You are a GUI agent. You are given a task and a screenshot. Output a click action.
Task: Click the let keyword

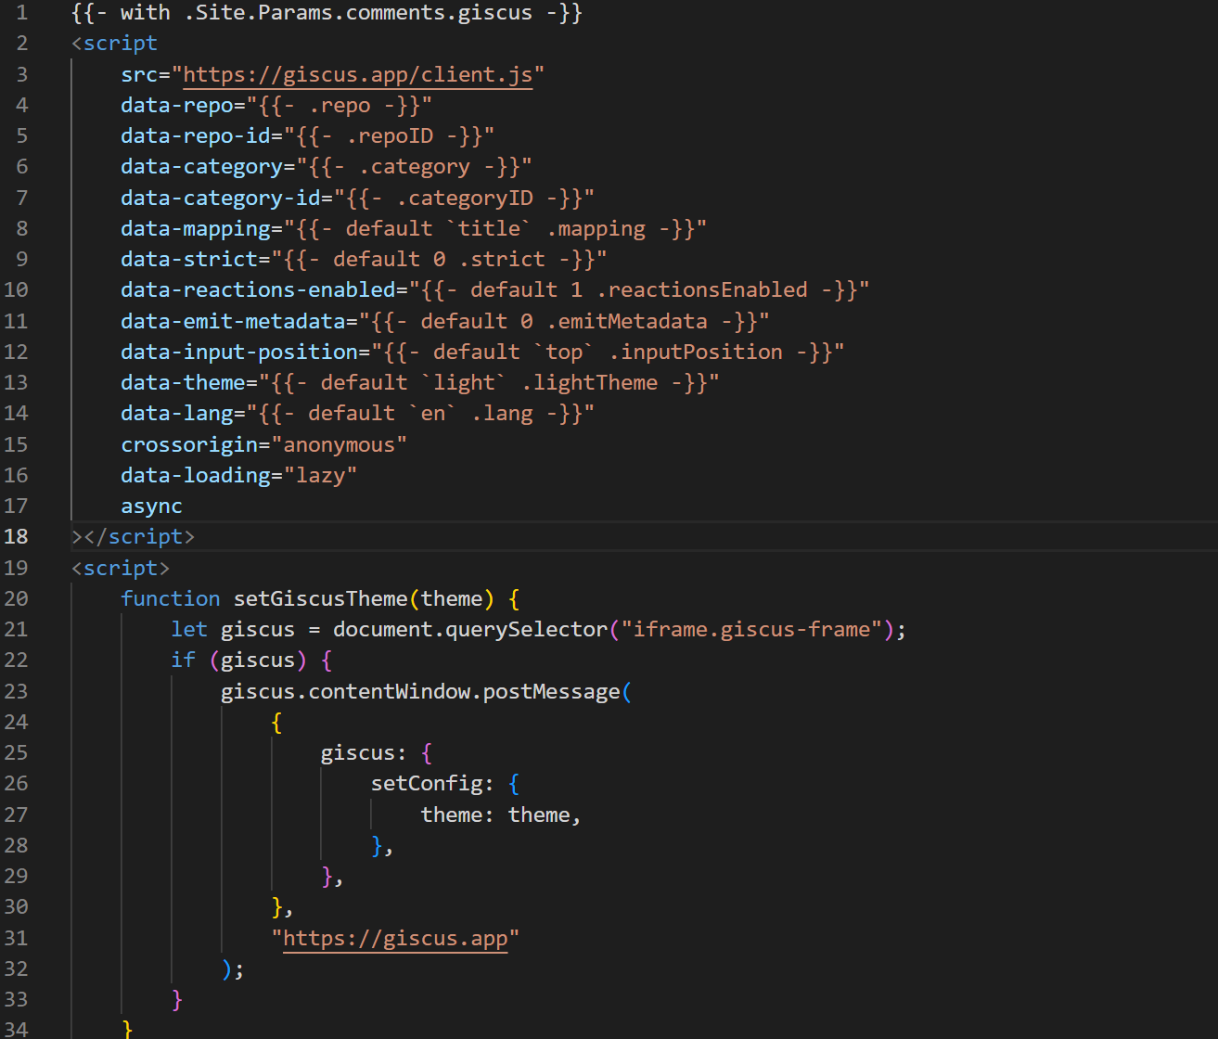pos(189,629)
